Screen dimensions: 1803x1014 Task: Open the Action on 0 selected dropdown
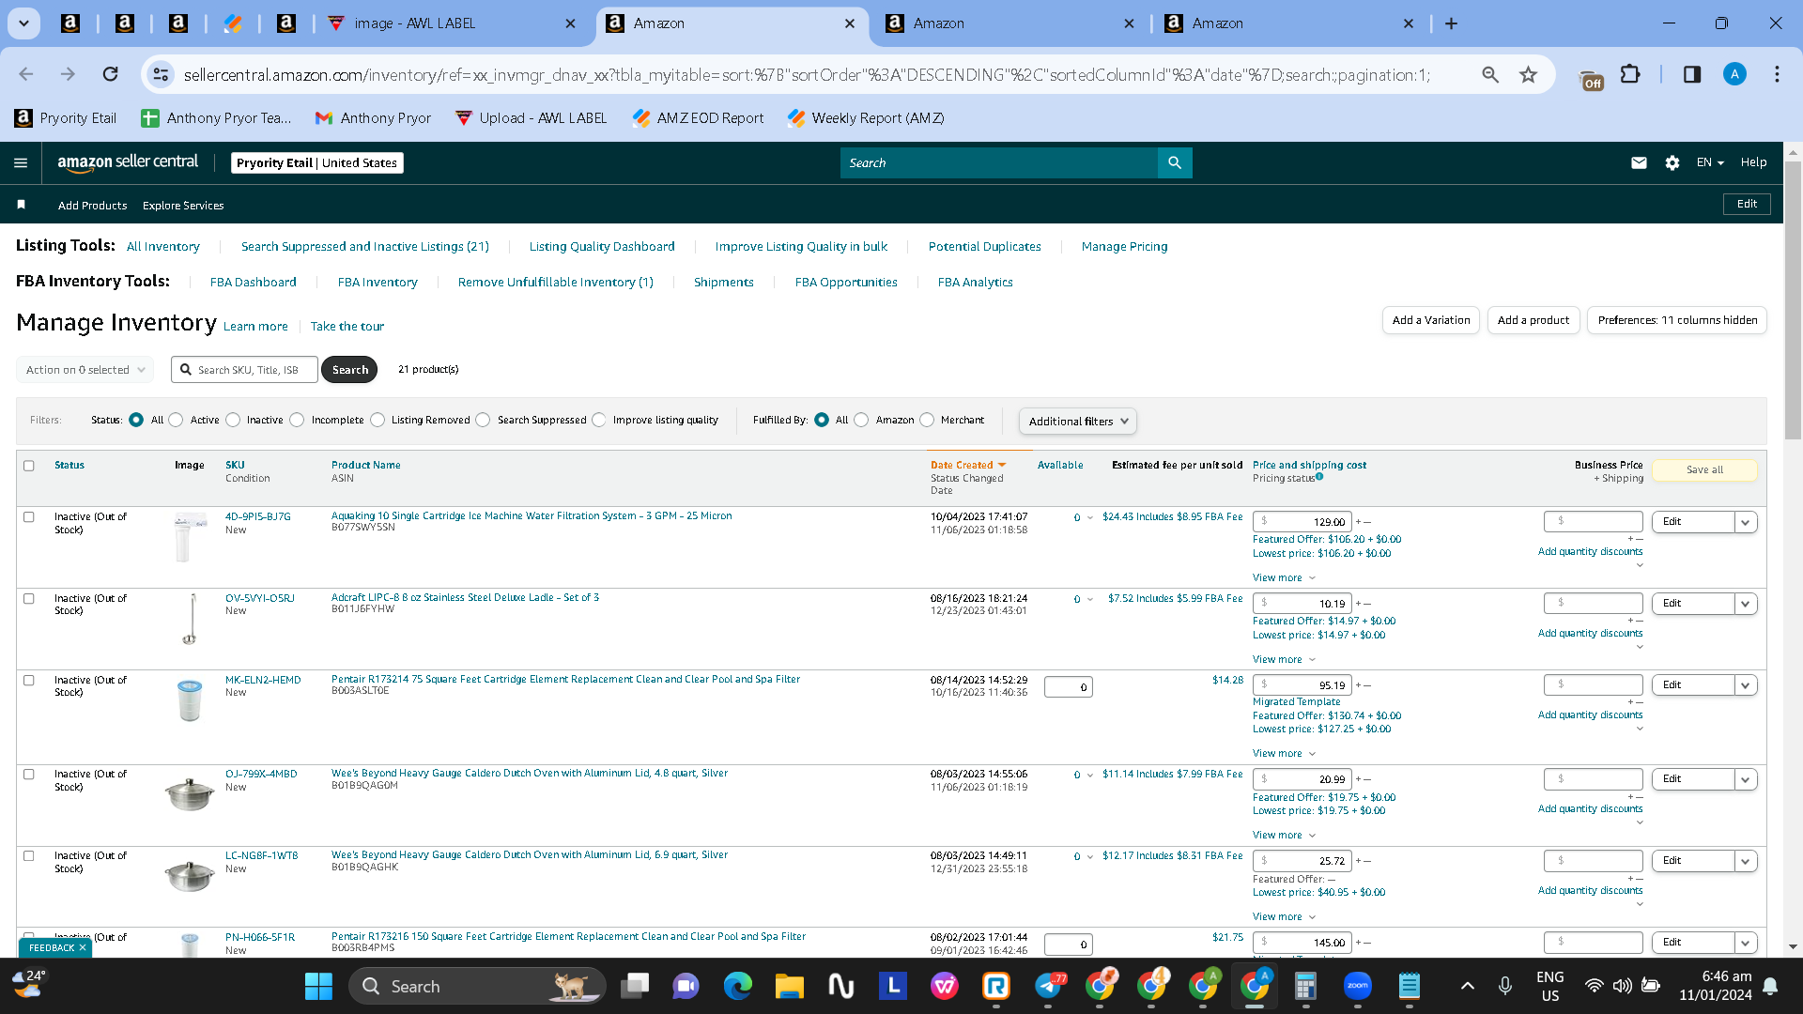(85, 370)
